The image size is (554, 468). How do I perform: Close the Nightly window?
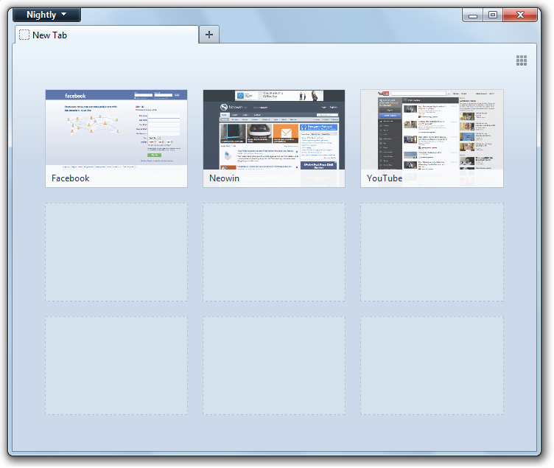click(x=520, y=15)
